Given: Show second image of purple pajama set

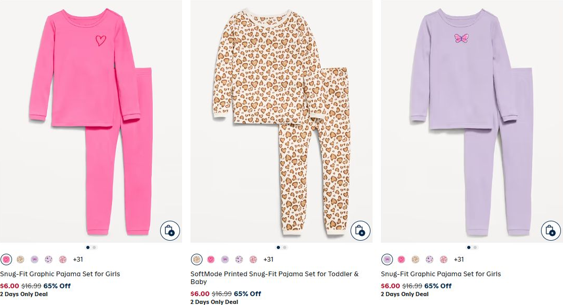Looking at the screenshot, I should [475, 247].
